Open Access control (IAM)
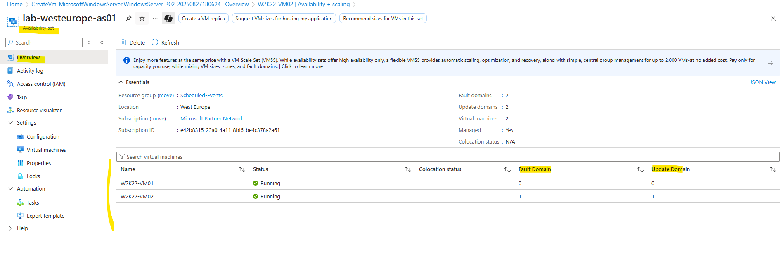The height and width of the screenshot is (280, 784). click(41, 84)
